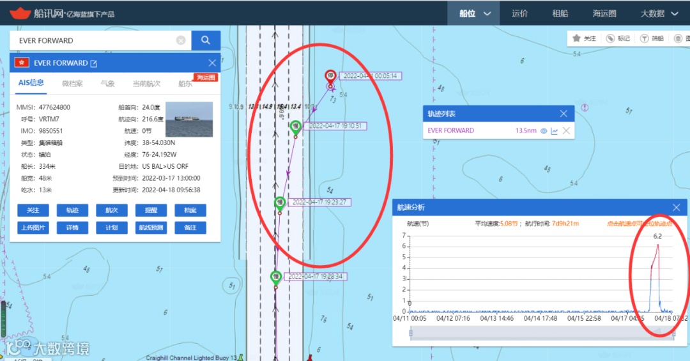This screenshot has width=690, height=361.
Task: Click the speed chart range slider bar
Action: point(542,333)
